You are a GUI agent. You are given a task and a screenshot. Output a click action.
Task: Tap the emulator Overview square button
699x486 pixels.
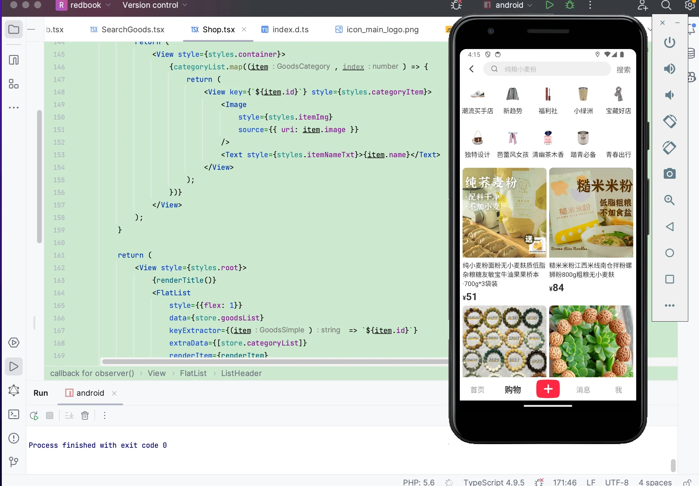click(x=669, y=279)
